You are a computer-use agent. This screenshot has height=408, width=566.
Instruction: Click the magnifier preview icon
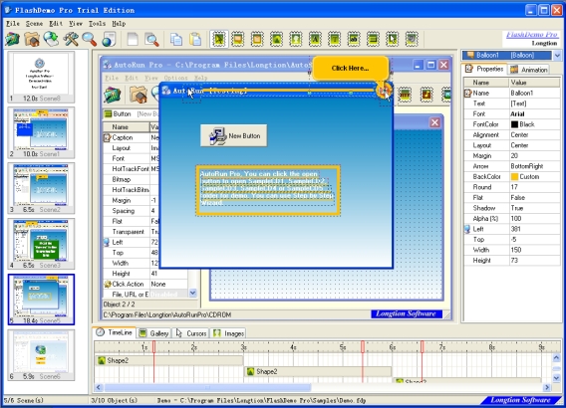[89, 39]
